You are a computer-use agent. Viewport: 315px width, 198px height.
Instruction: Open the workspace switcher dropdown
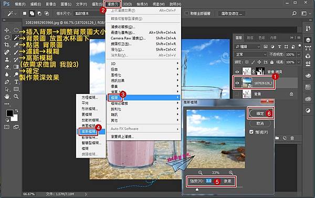(305, 14)
